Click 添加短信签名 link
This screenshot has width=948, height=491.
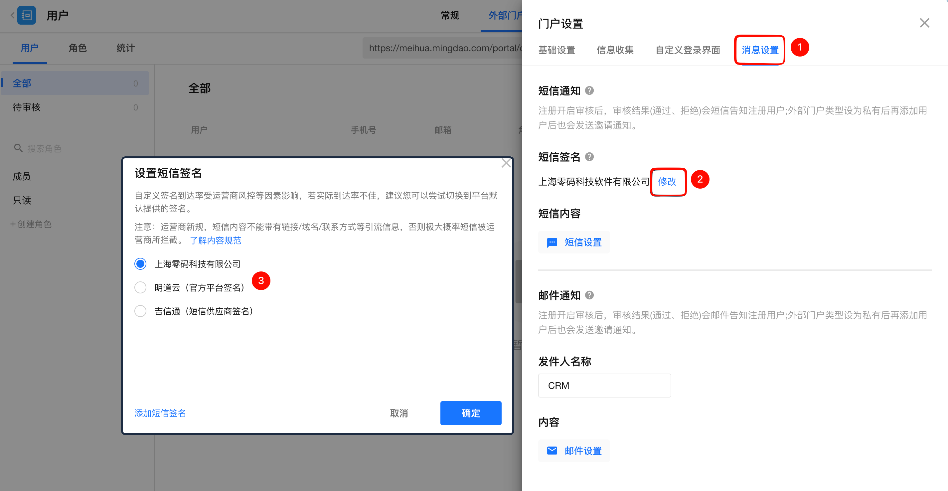160,413
